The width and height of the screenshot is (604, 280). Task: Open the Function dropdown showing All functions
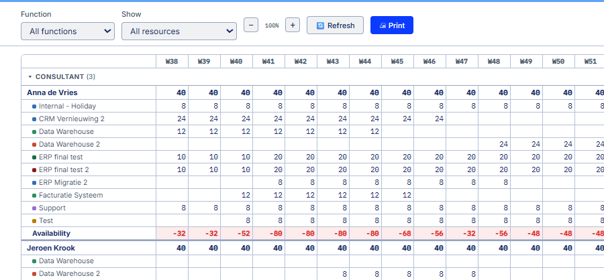tap(68, 31)
